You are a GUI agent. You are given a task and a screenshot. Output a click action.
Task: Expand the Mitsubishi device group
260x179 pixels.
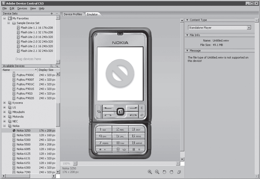point(5,112)
